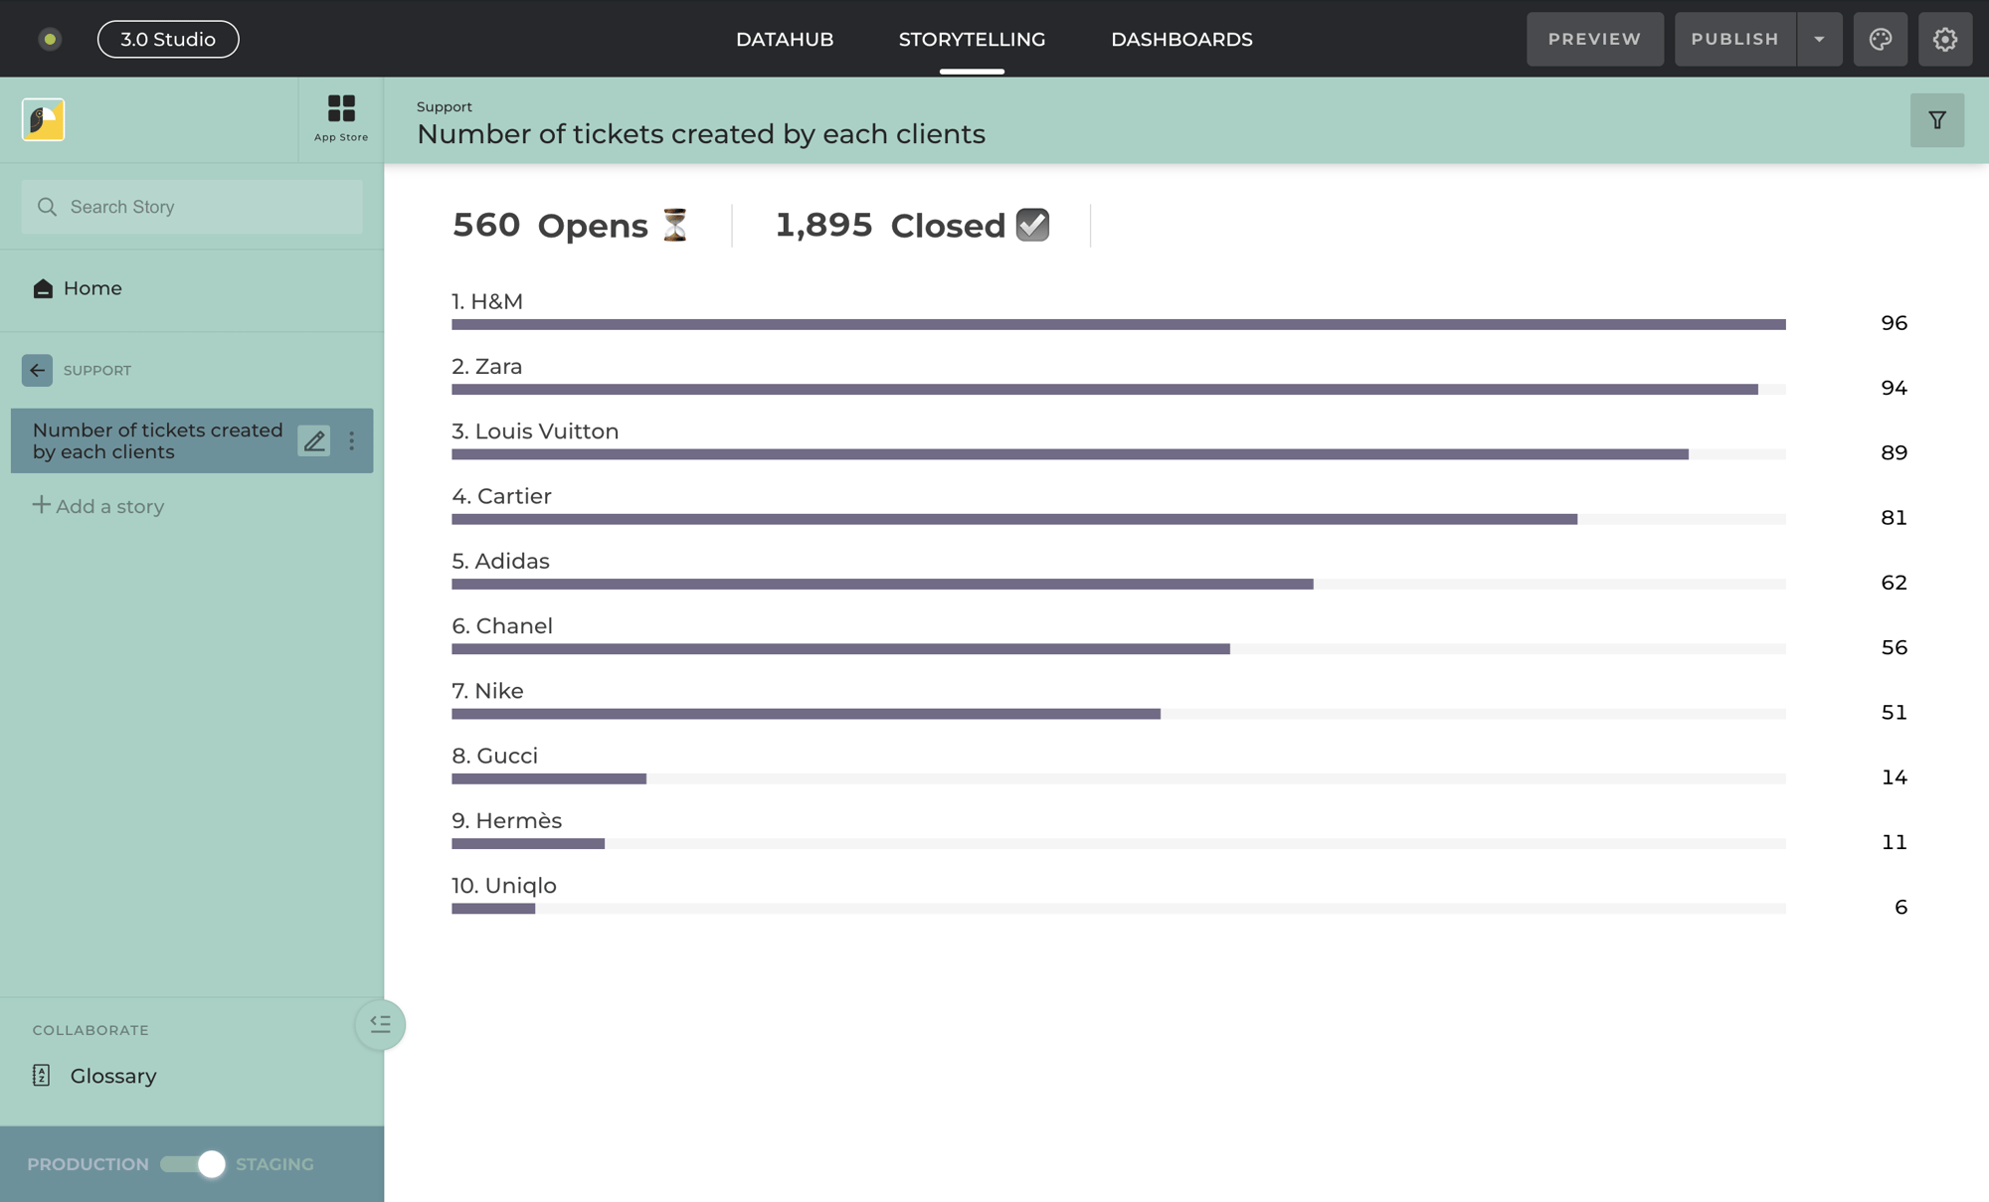Open the DASHBOARDS section
This screenshot has width=1989, height=1202.
pos(1181,39)
